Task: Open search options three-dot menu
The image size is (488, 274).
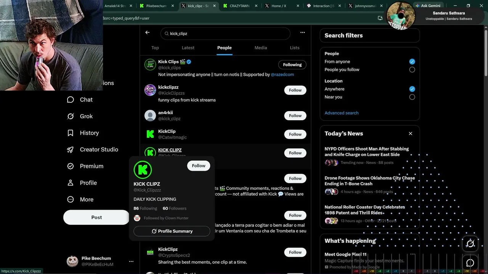Action: point(302,33)
